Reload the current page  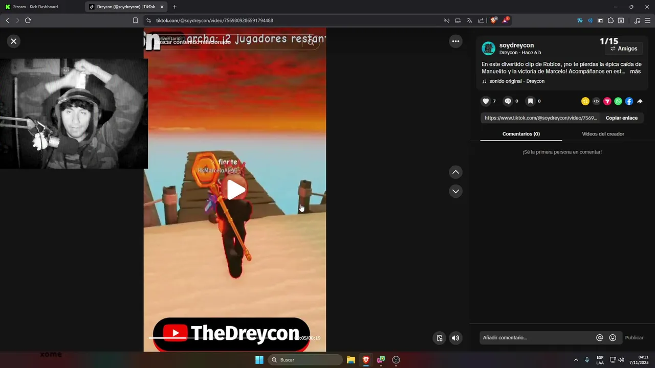coord(28,20)
